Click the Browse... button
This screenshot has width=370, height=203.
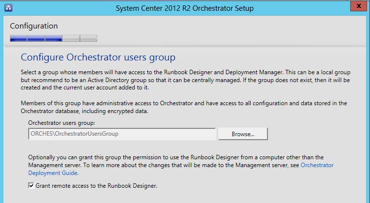243,133
